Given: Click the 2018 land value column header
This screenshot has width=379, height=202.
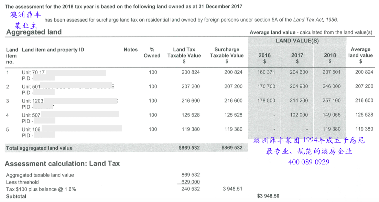Looking at the screenshot, I should click(330, 58).
